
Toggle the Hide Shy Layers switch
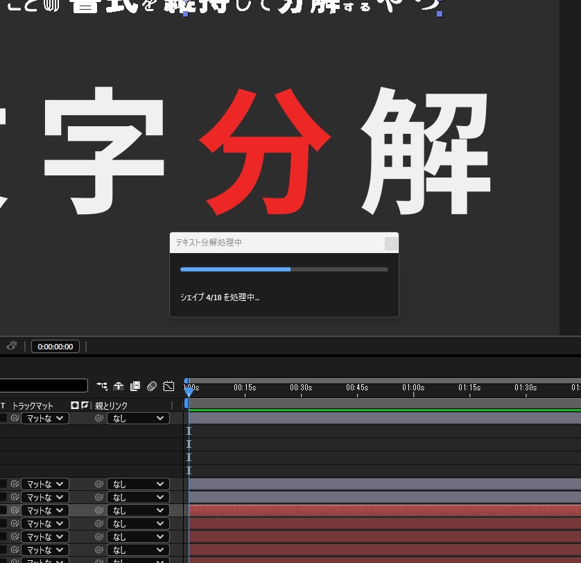tap(119, 386)
